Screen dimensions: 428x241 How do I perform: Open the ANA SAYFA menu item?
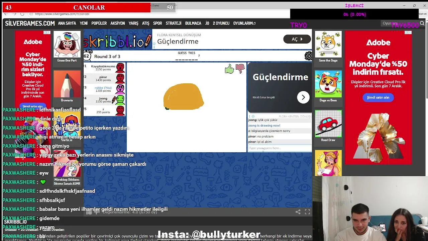67,23
